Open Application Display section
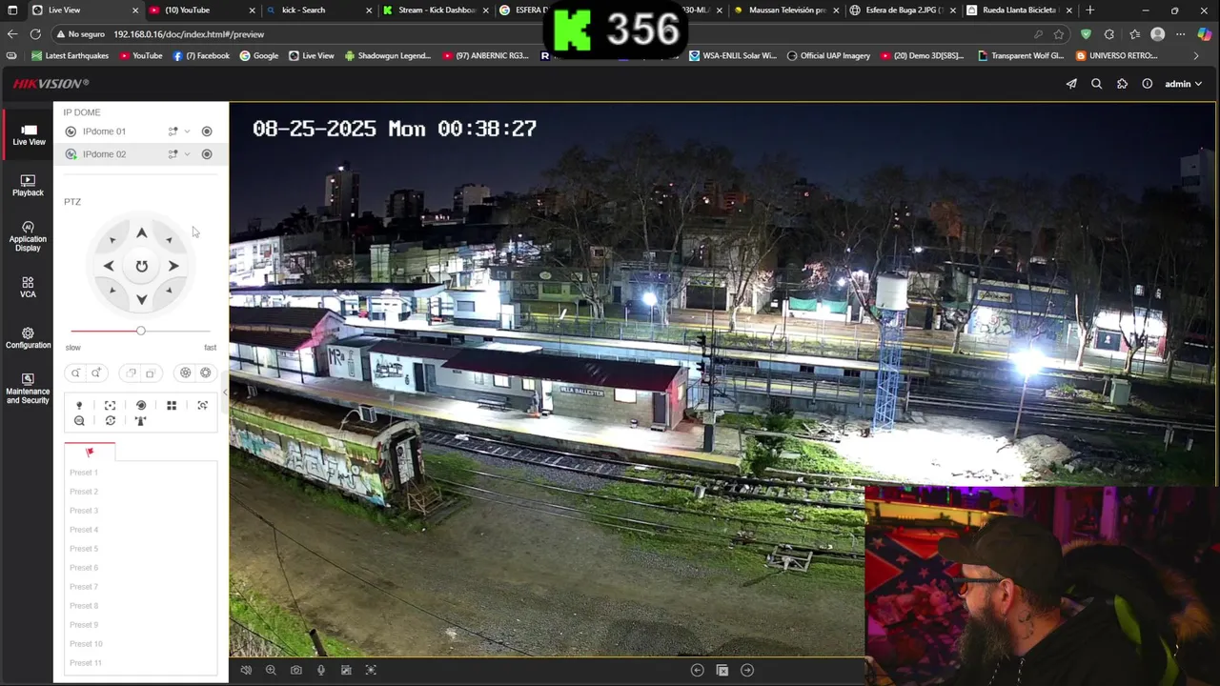1220x686 pixels. tap(29, 237)
